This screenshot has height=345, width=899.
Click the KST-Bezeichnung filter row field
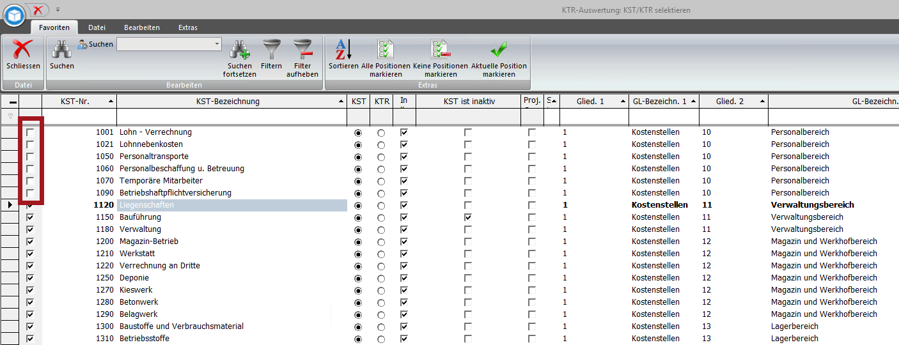[231, 117]
